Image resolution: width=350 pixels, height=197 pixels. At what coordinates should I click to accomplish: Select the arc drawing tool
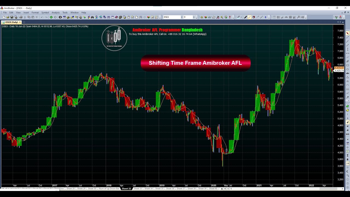click(x=286, y=17)
